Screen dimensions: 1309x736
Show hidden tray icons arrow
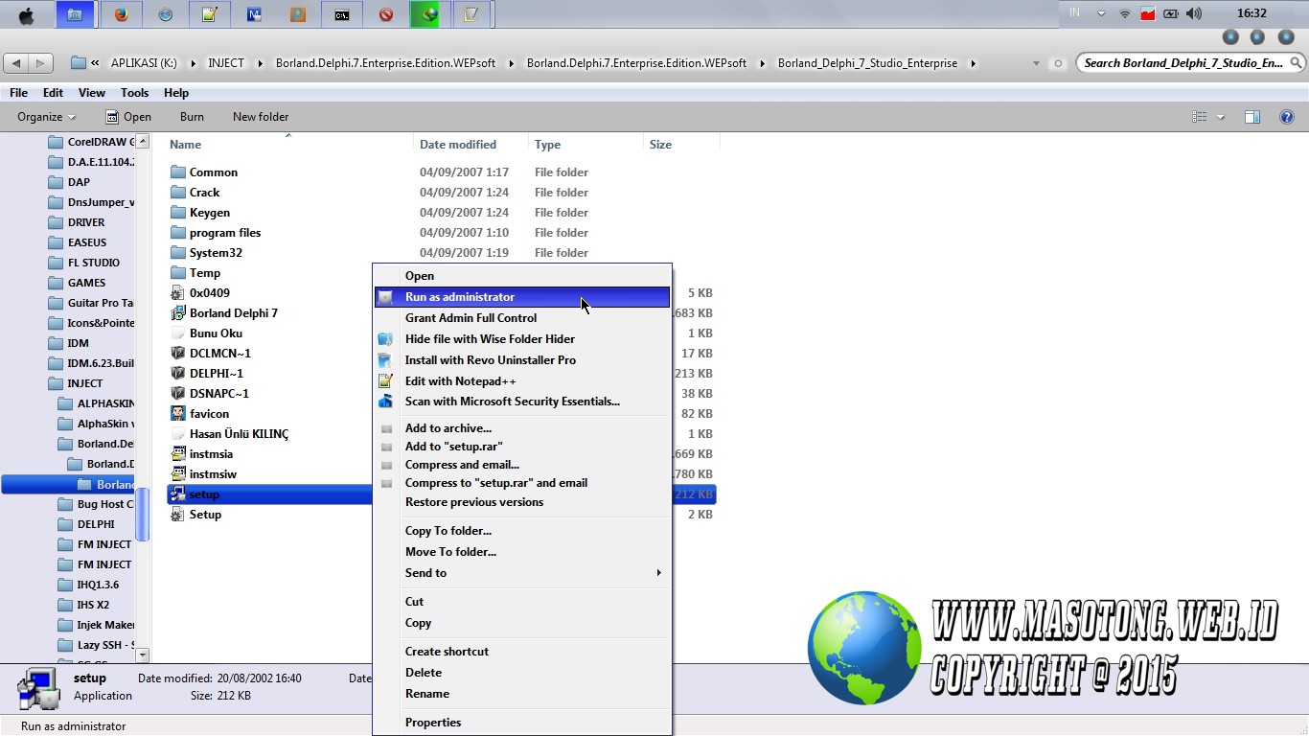click(1101, 13)
